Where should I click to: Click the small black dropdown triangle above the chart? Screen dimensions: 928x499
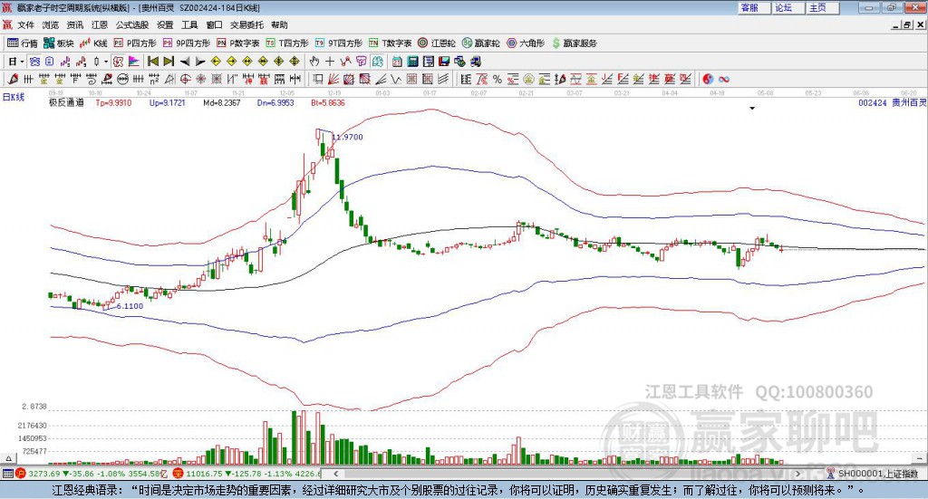pyautogui.click(x=752, y=108)
